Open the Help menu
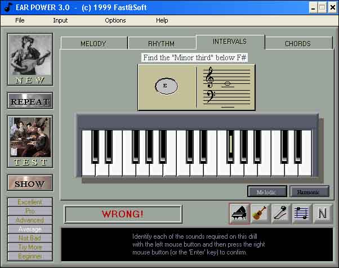The width and height of the screenshot is (339, 268). click(162, 20)
